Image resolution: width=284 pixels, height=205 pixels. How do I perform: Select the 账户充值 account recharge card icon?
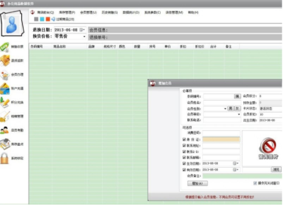pos(5,89)
